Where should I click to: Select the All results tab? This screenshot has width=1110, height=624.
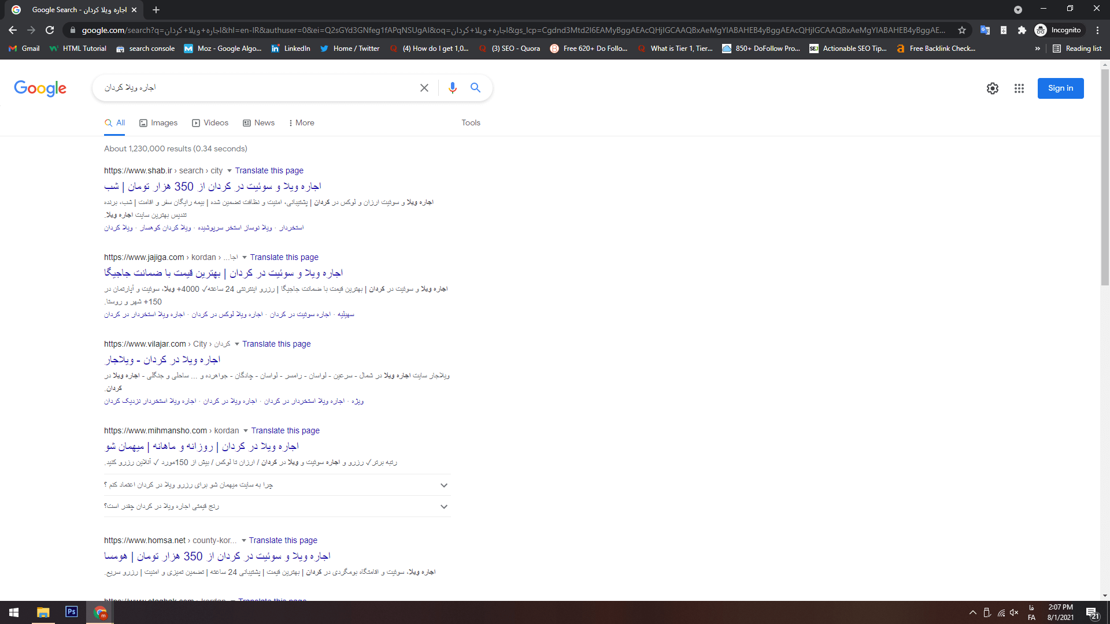click(114, 123)
